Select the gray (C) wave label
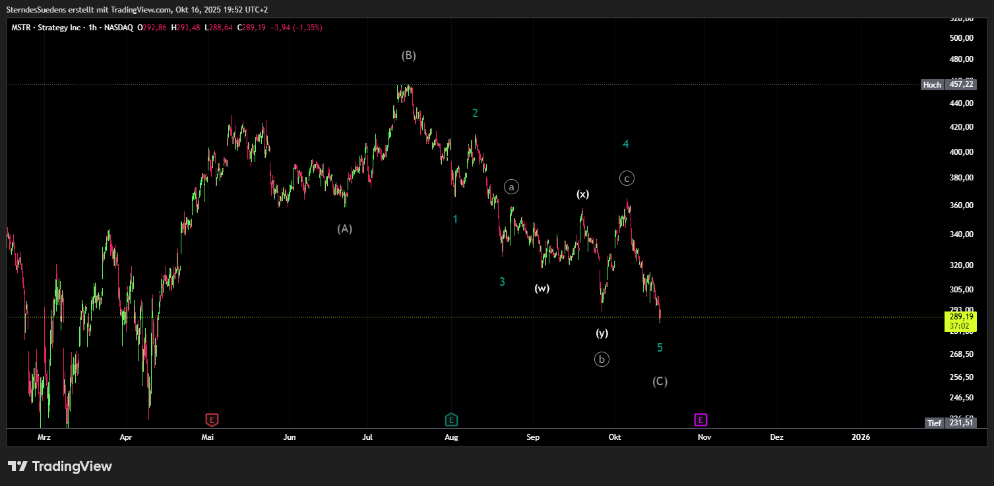Image resolution: width=994 pixels, height=486 pixels. coord(660,381)
